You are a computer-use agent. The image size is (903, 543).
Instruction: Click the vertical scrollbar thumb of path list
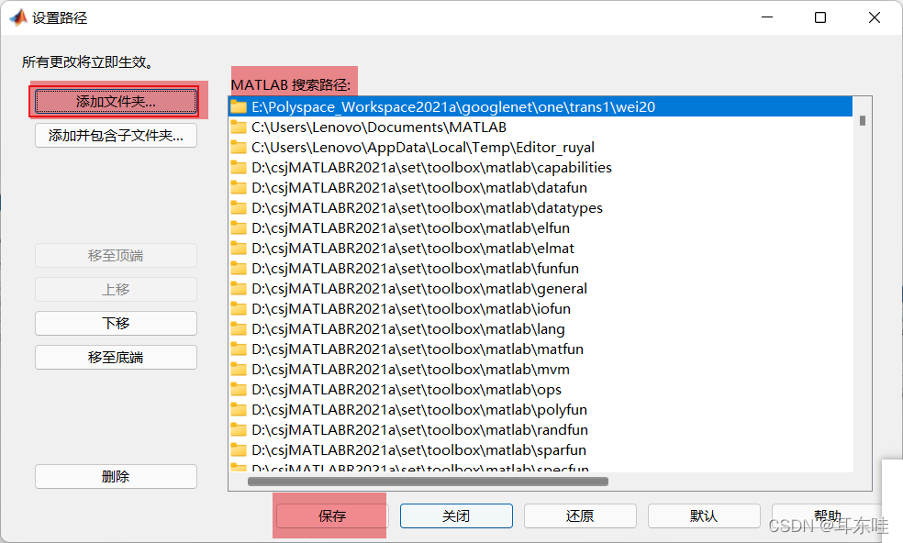coord(862,120)
